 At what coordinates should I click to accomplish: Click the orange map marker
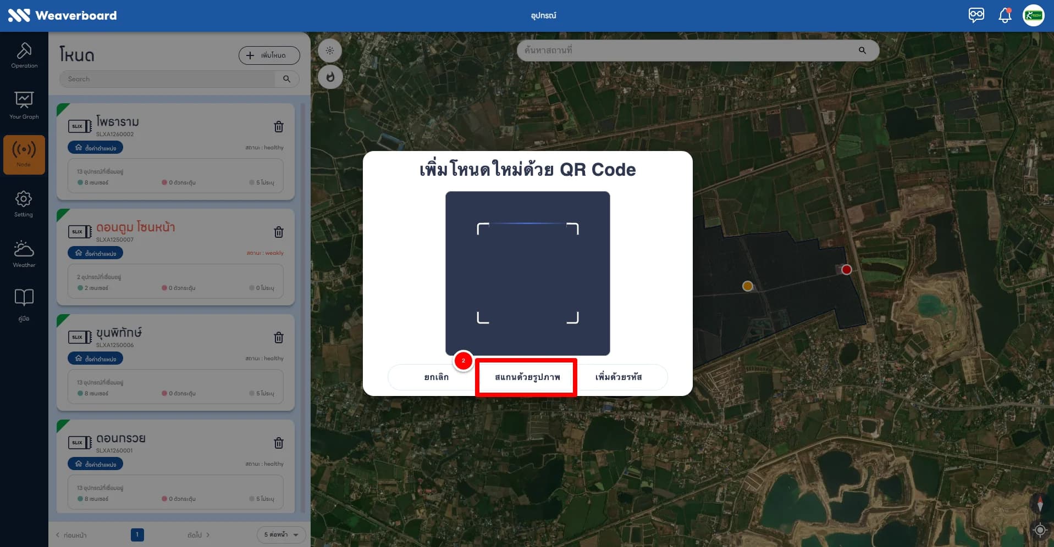(747, 286)
